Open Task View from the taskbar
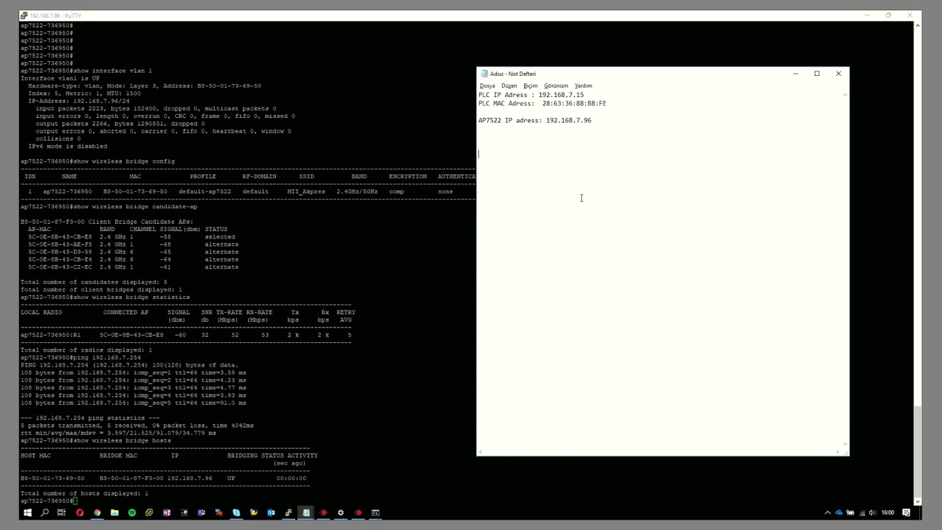 [61, 512]
